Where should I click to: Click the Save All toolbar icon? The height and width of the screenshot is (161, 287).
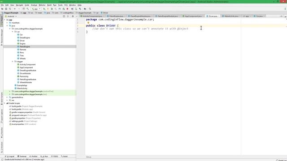(x=6, y=9)
